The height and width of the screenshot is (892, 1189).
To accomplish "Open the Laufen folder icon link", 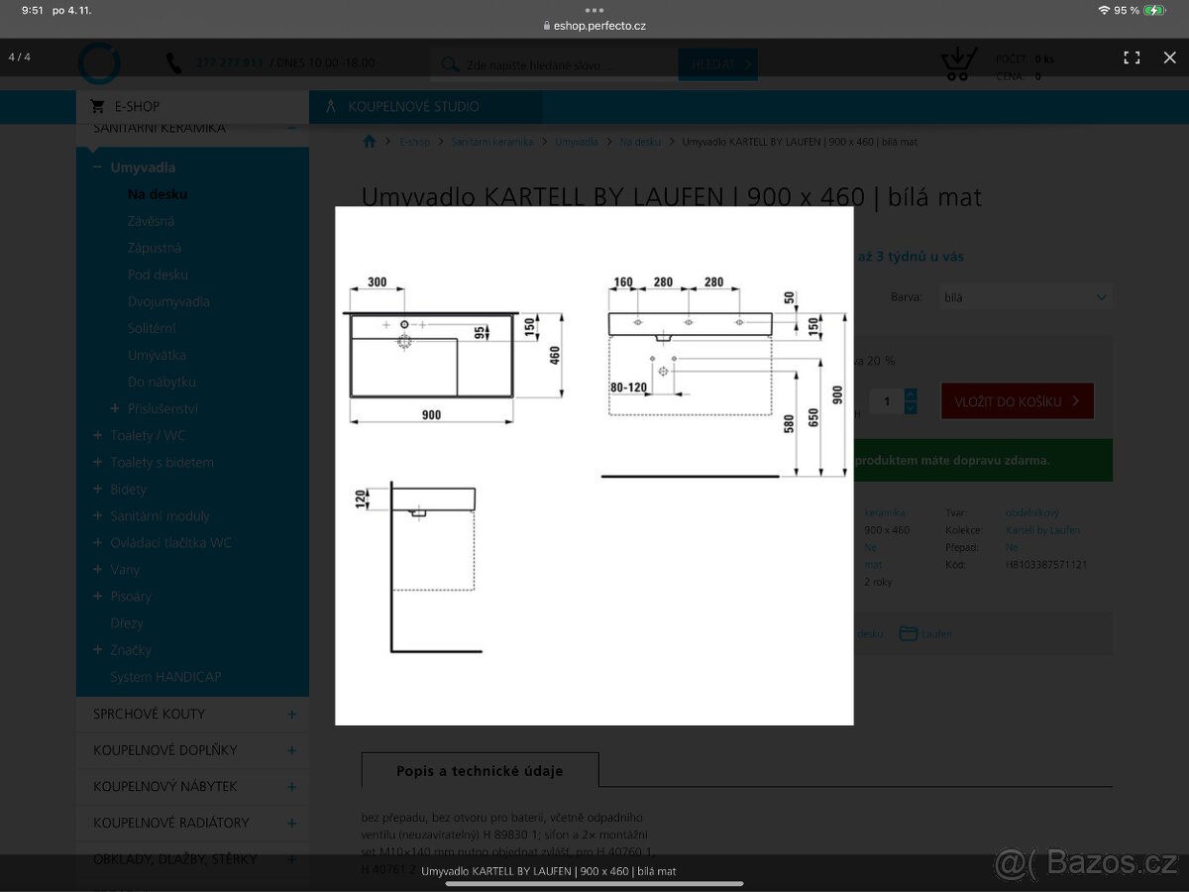I will coord(909,633).
